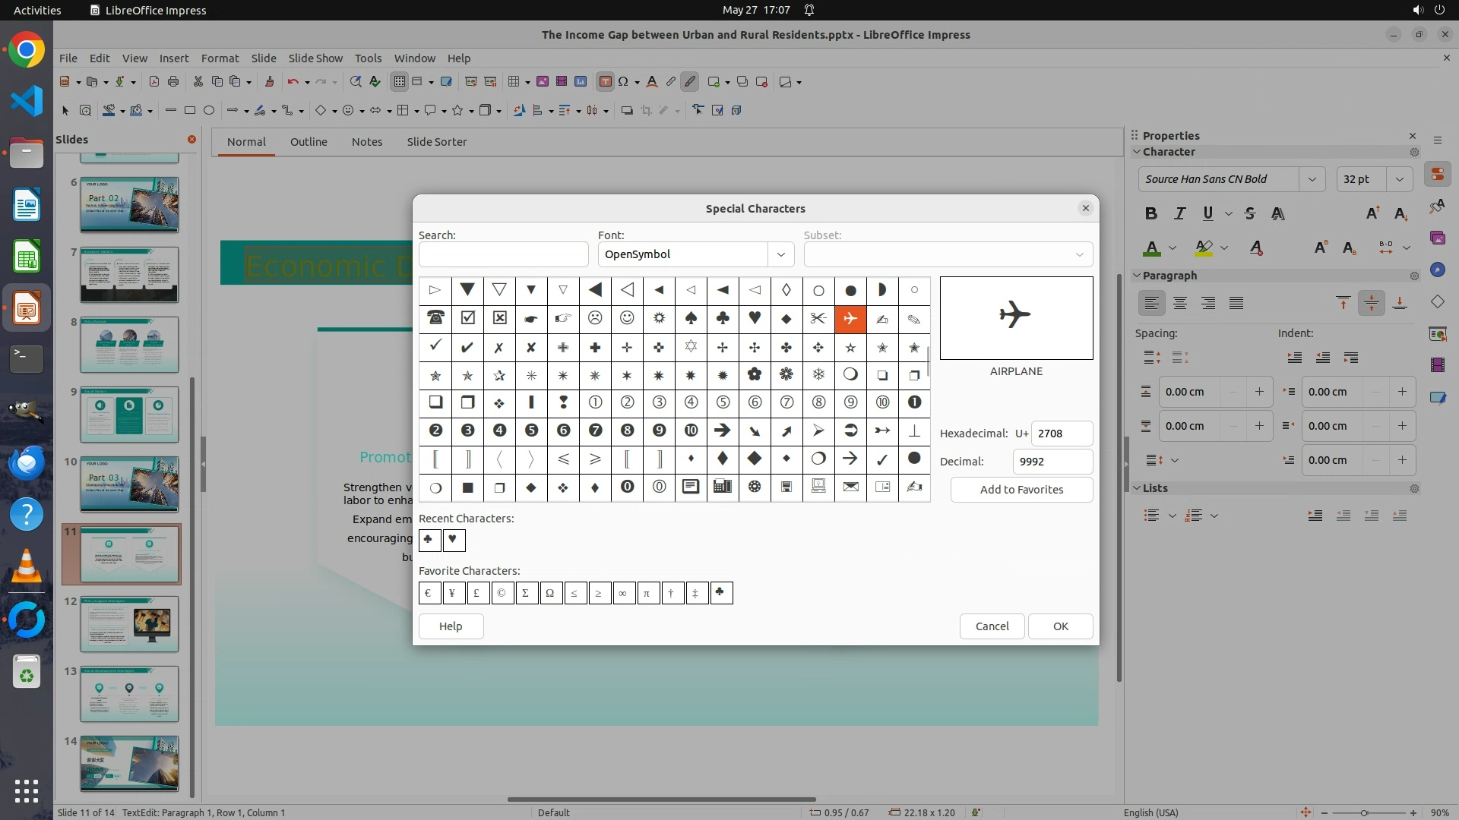Open the Font dropdown showing OpenSymbol
The height and width of the screenshot is (820, 1459).
point(780,254)
